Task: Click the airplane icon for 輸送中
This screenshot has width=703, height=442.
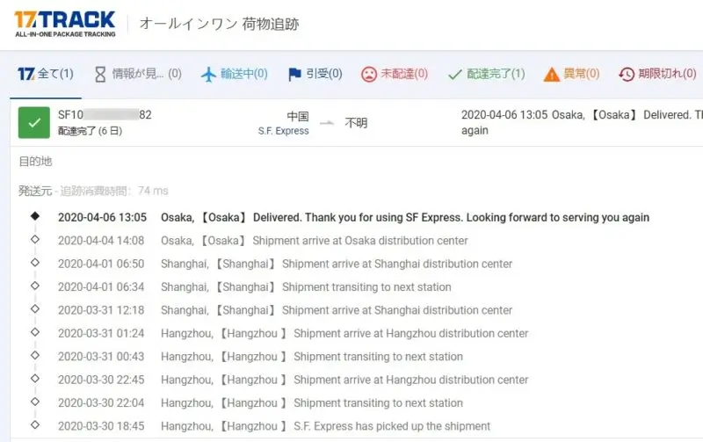Action: pos(209,74)
